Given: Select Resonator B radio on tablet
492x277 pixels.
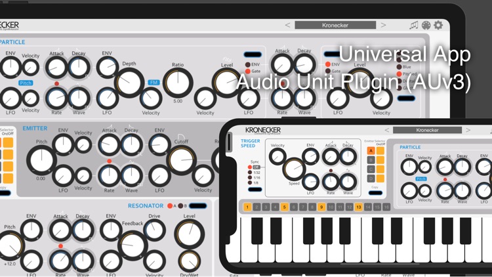Looking at the screenshot, I should point(181,206).
